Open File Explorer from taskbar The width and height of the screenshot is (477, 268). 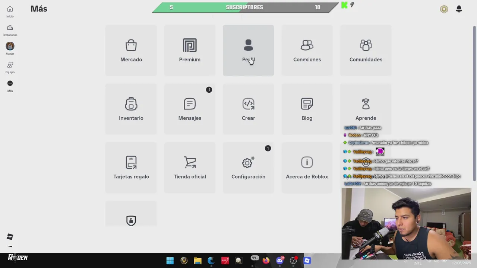click(198, 261)
